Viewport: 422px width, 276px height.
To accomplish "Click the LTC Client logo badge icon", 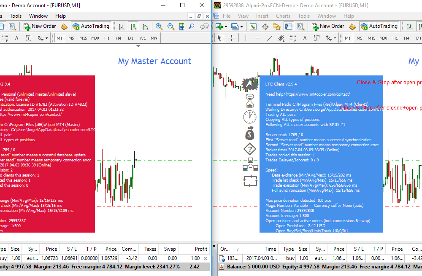I will [250, 84].
